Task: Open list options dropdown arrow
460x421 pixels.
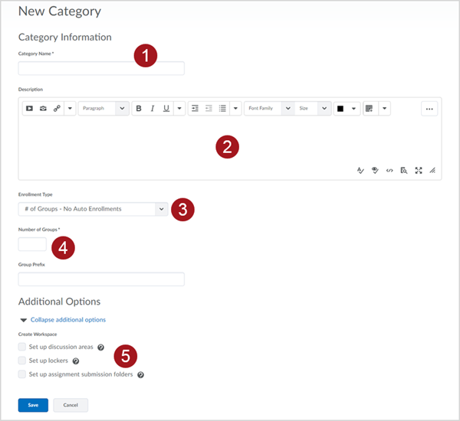Action: tap(235, 109)
